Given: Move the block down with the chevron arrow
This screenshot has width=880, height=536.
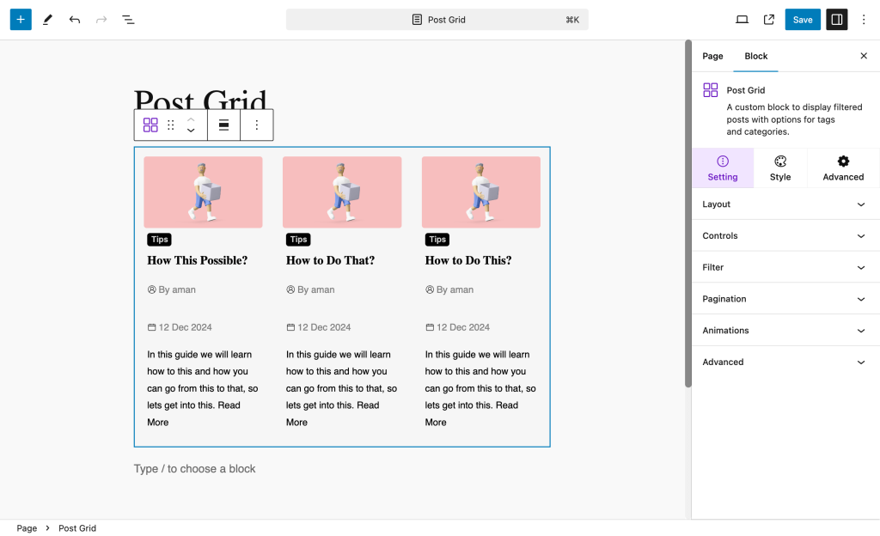Looking at the screenshot, I should (190, 129).
